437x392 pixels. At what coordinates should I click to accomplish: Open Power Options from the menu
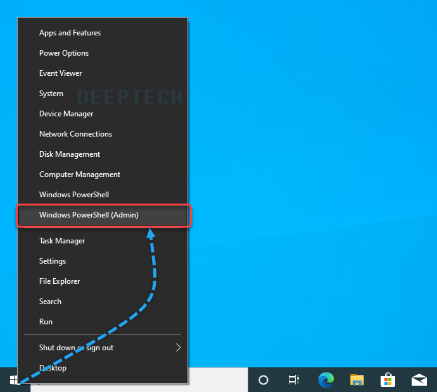pos(103,53)
